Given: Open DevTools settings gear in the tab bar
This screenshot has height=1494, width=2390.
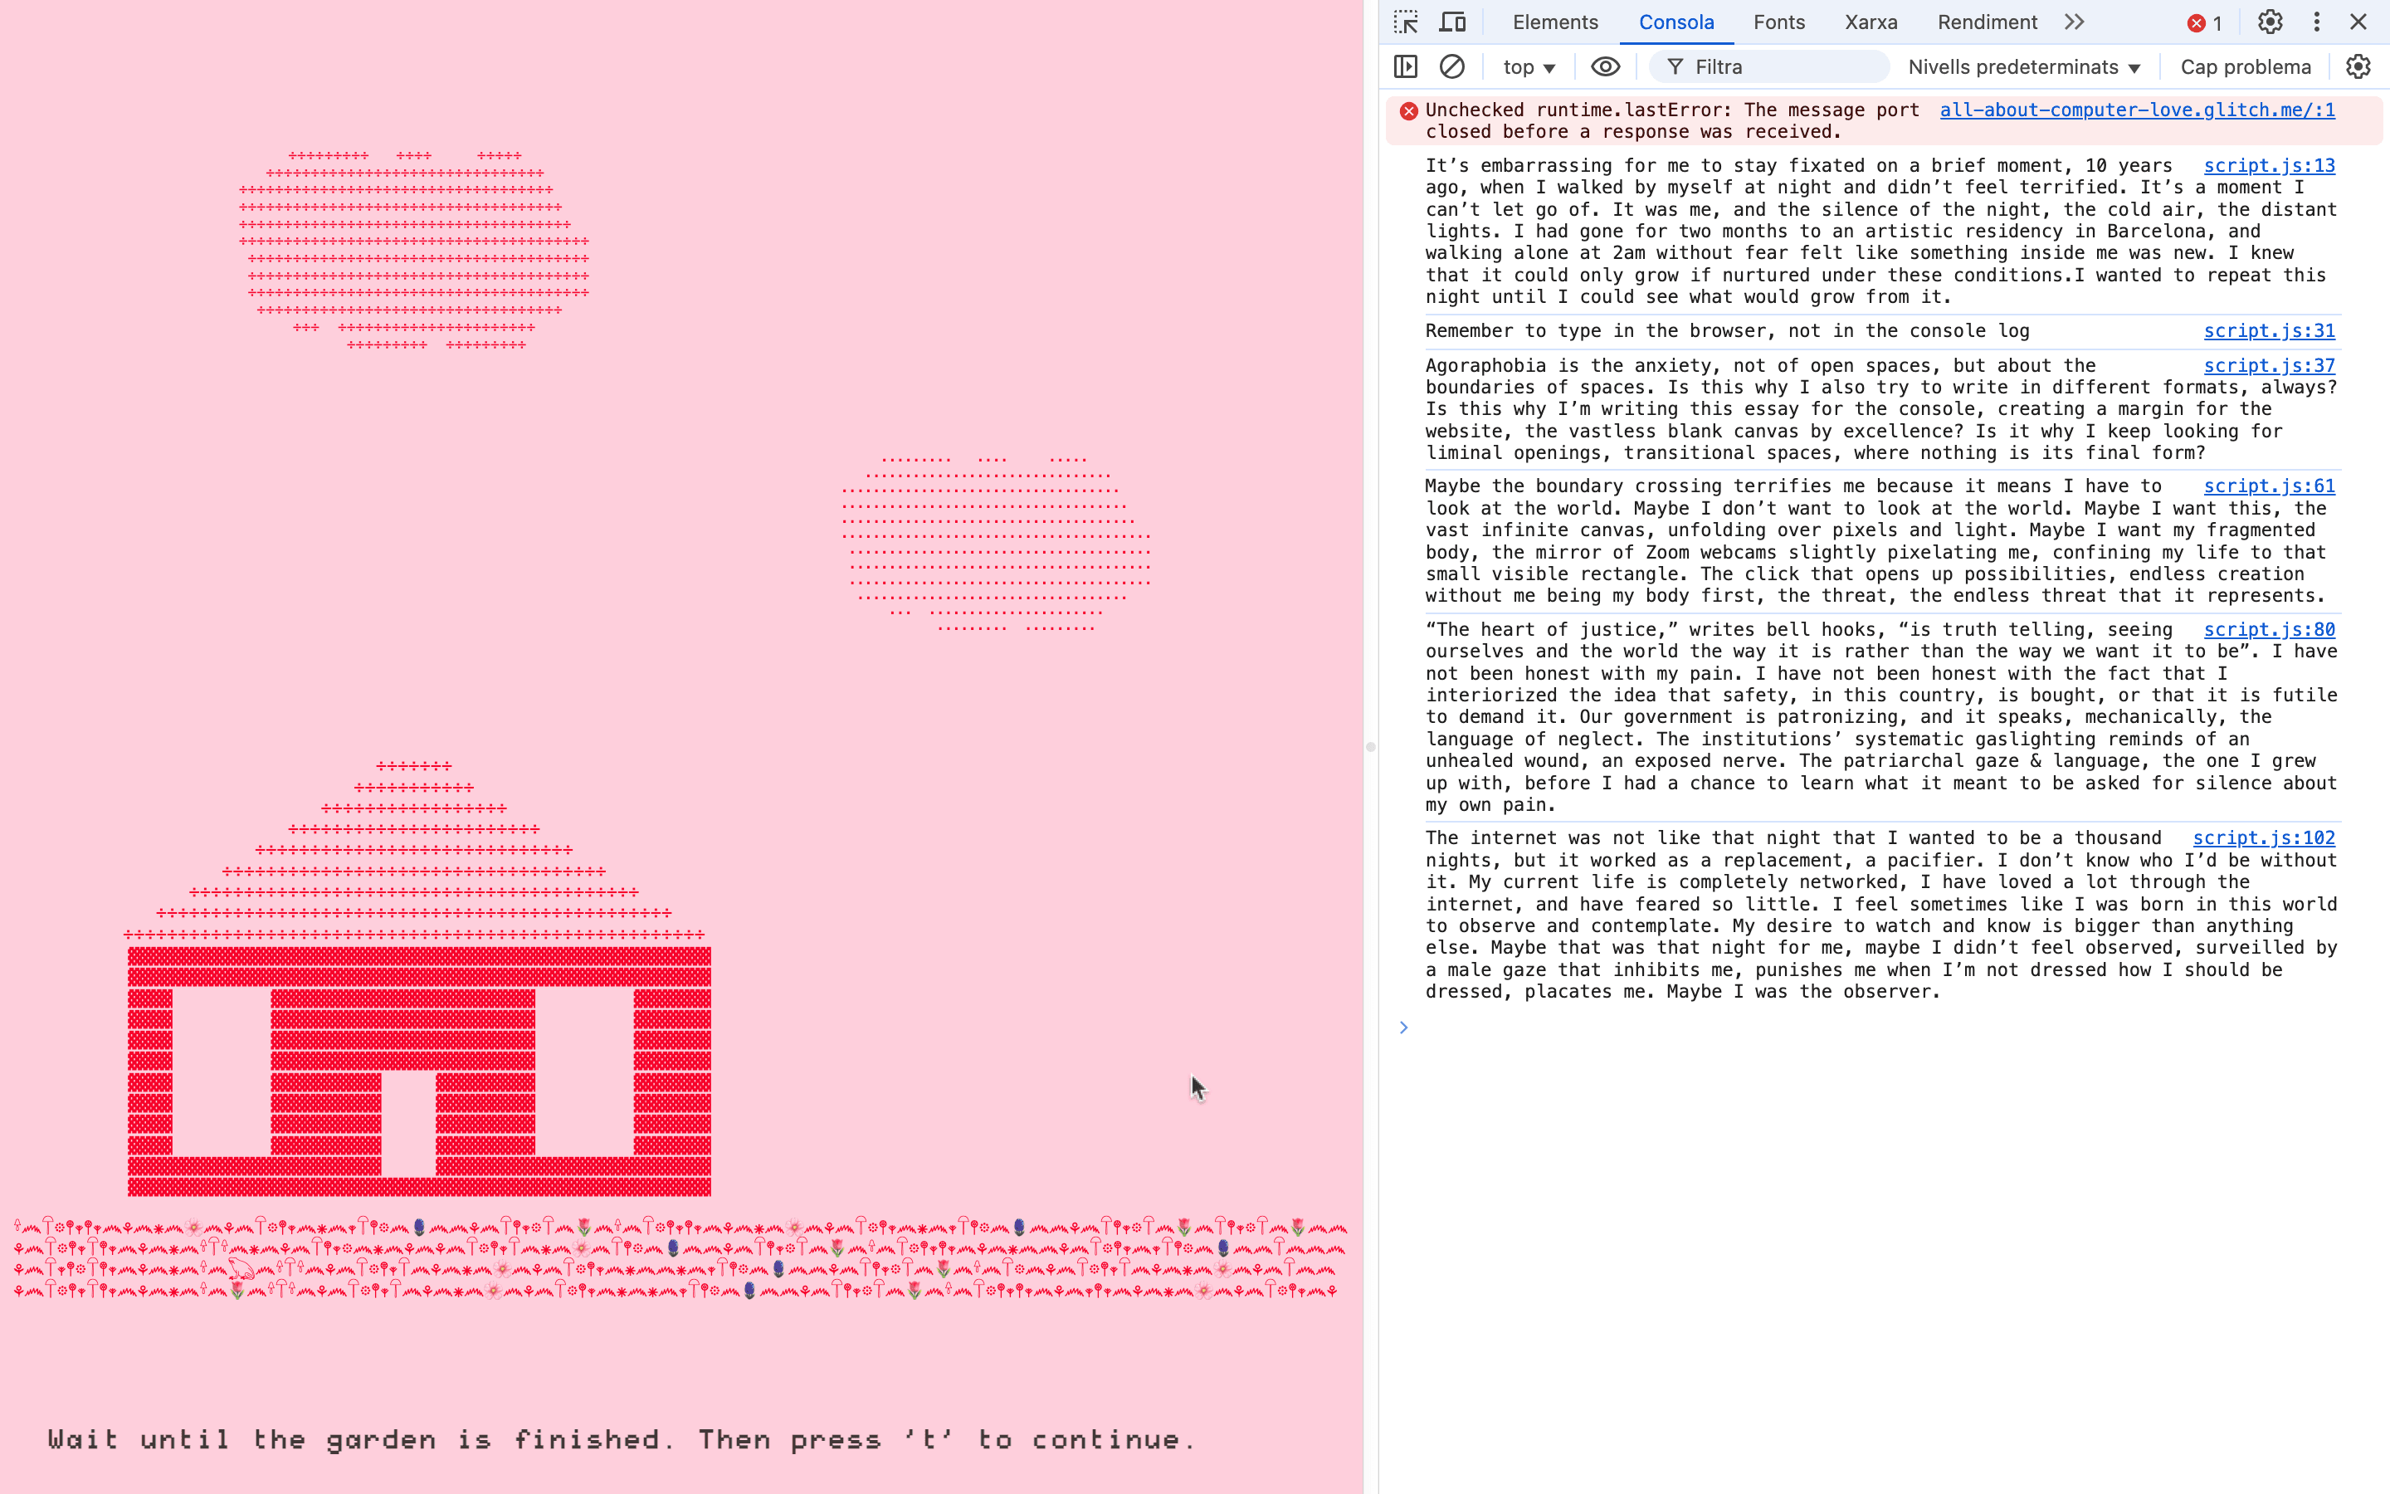Looking at the screenshot, I should (x=2270, y=22).
